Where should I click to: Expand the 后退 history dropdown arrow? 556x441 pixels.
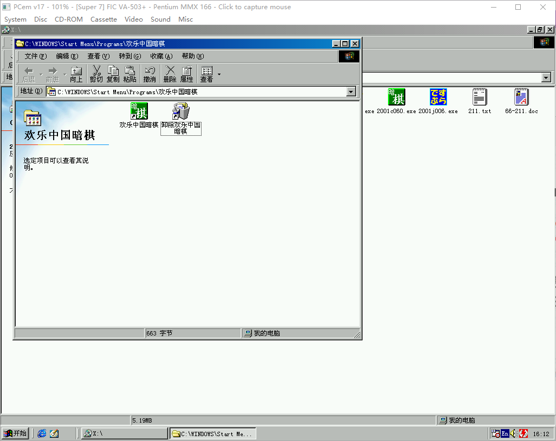(41, 74)
